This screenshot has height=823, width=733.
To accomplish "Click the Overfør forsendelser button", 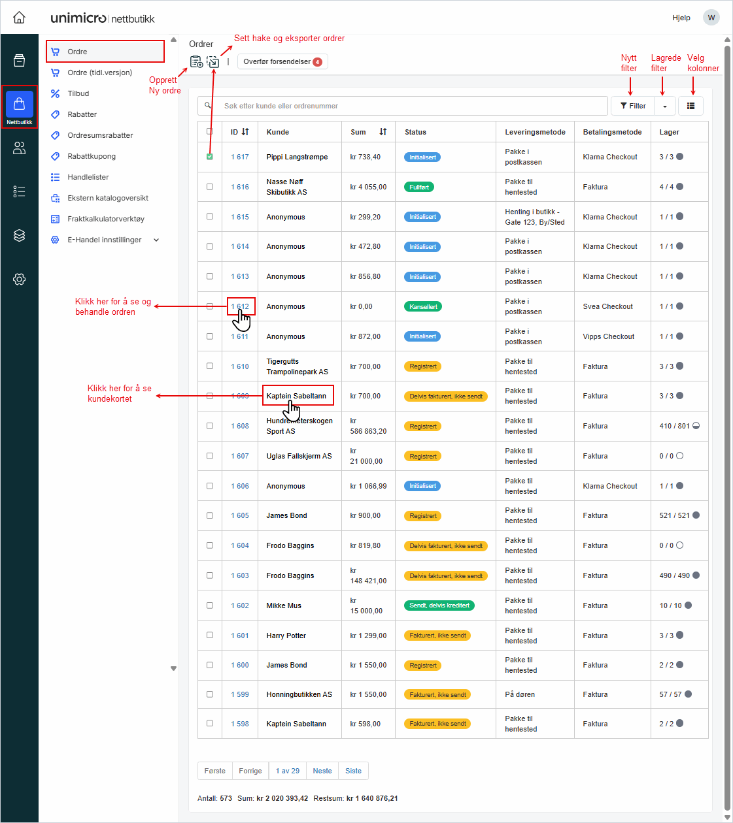I will pyautogui.click(x=282, y=62).
